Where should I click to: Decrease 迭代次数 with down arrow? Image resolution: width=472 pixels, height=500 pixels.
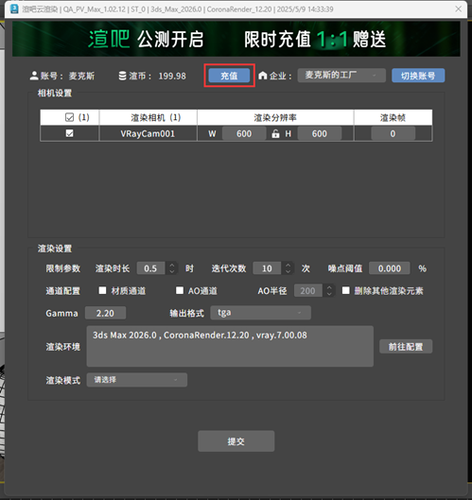(x=288, y=271)
